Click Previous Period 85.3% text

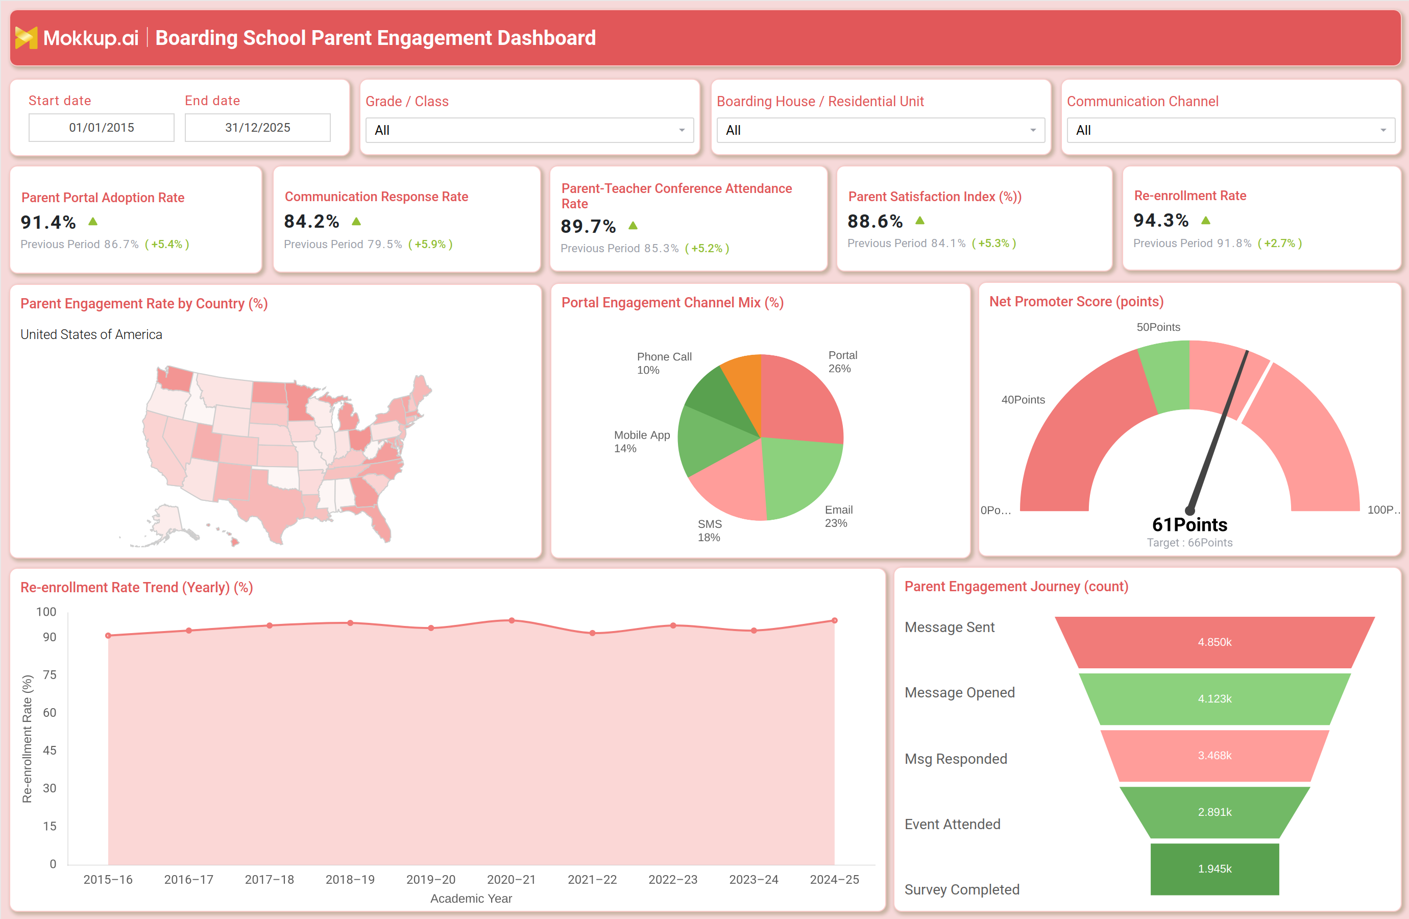tap(619, 248)
